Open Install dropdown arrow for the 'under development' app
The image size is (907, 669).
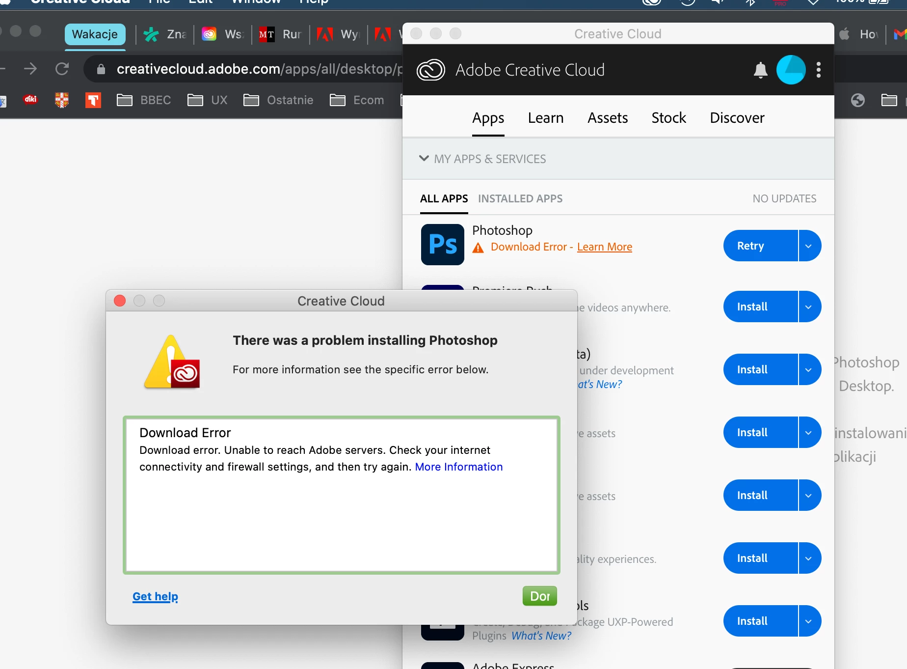tap(809, 369)
